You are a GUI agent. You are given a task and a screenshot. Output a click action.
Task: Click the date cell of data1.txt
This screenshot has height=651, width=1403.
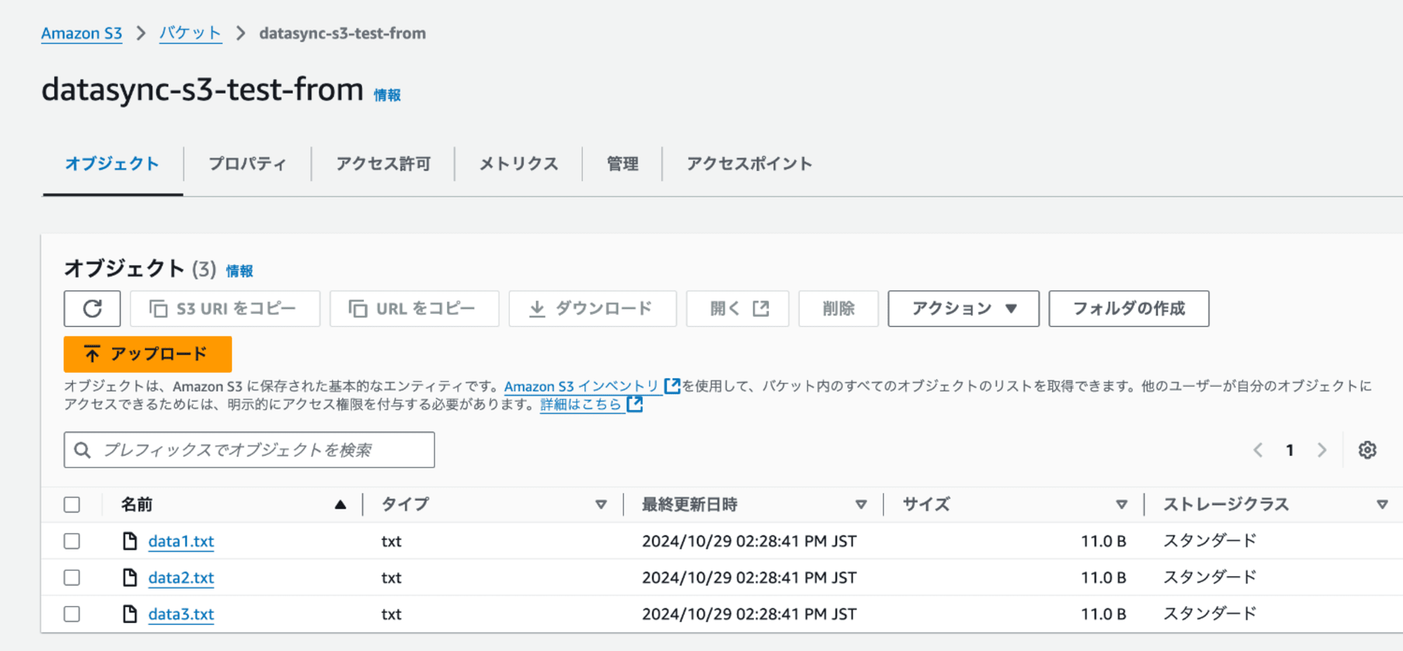(749, 541)
